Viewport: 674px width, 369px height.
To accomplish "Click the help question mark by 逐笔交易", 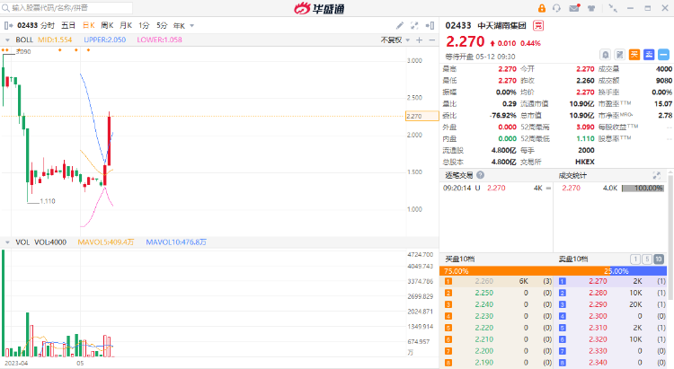I will 480,175.
